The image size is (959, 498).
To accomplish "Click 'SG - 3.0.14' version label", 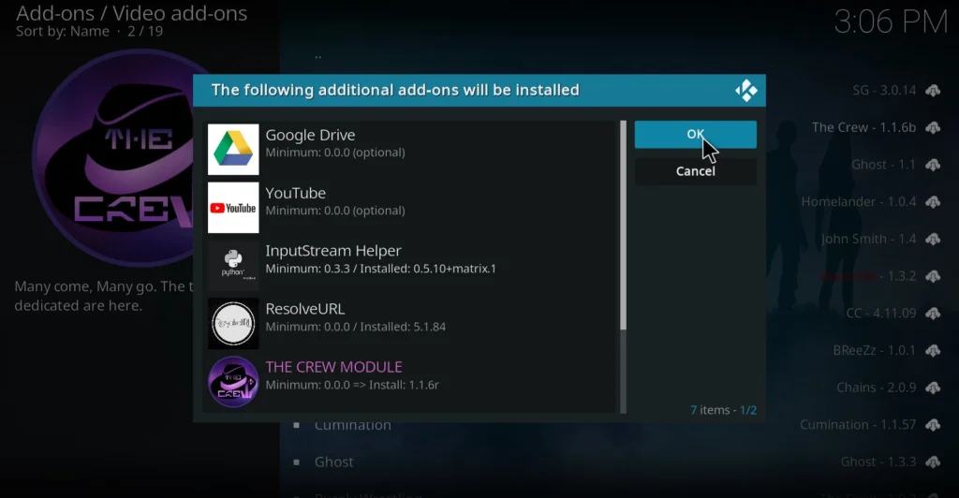I will (884, 91).
